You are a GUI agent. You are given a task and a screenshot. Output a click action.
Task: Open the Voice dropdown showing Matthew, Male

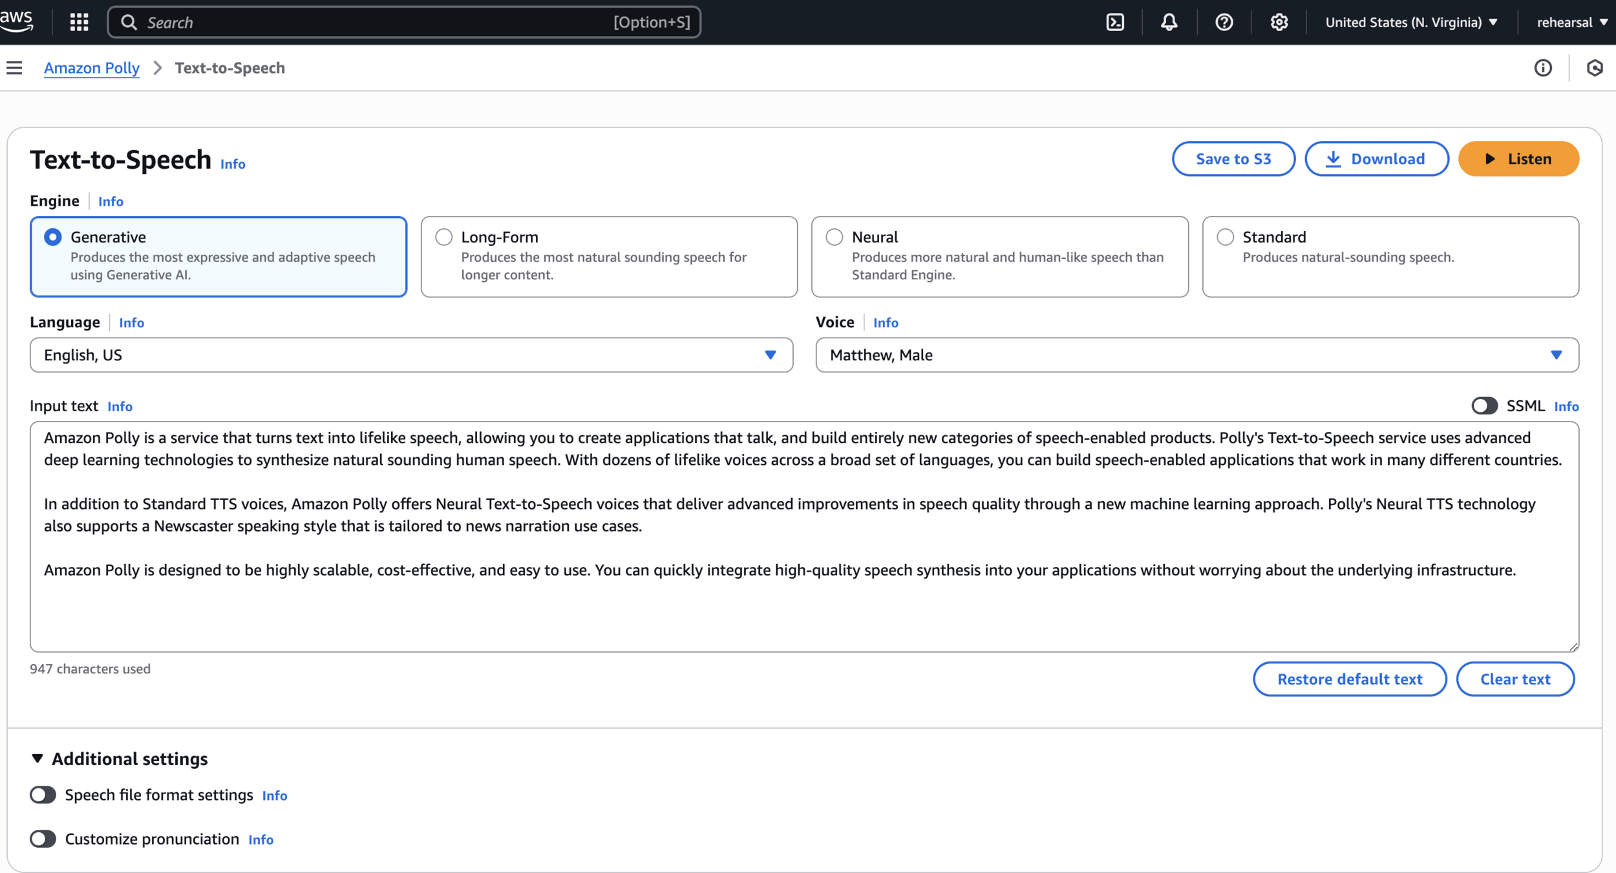point(1196,355)
